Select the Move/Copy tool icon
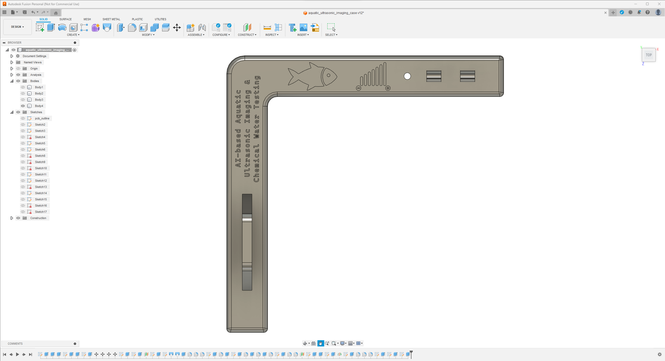Screen dimensions: 665x361 click(177, 28)
